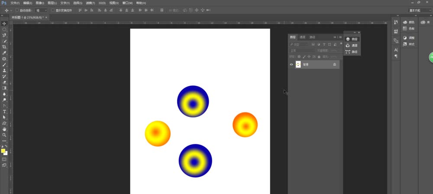Enable the 显示变换控件 checkbox
Viewport: 433px width, 194px height.
[x=53, y=10]
